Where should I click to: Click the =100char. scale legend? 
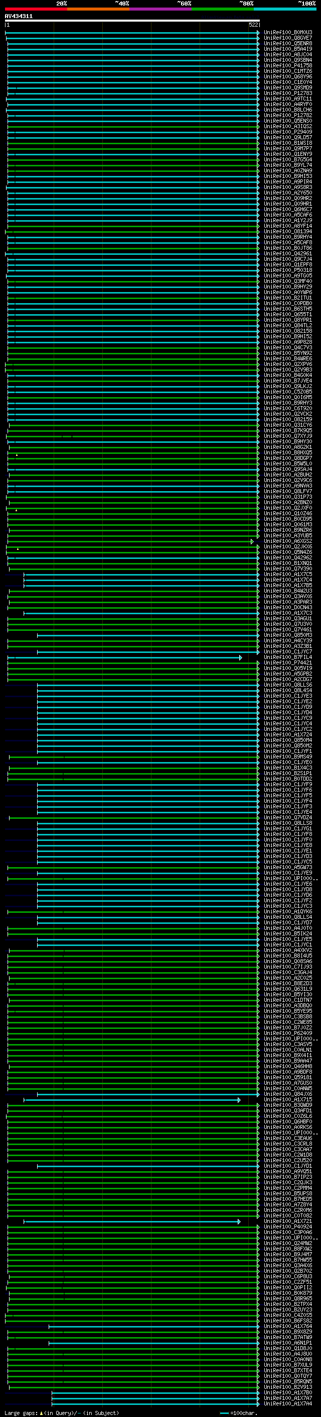[x=238, y=1412]
